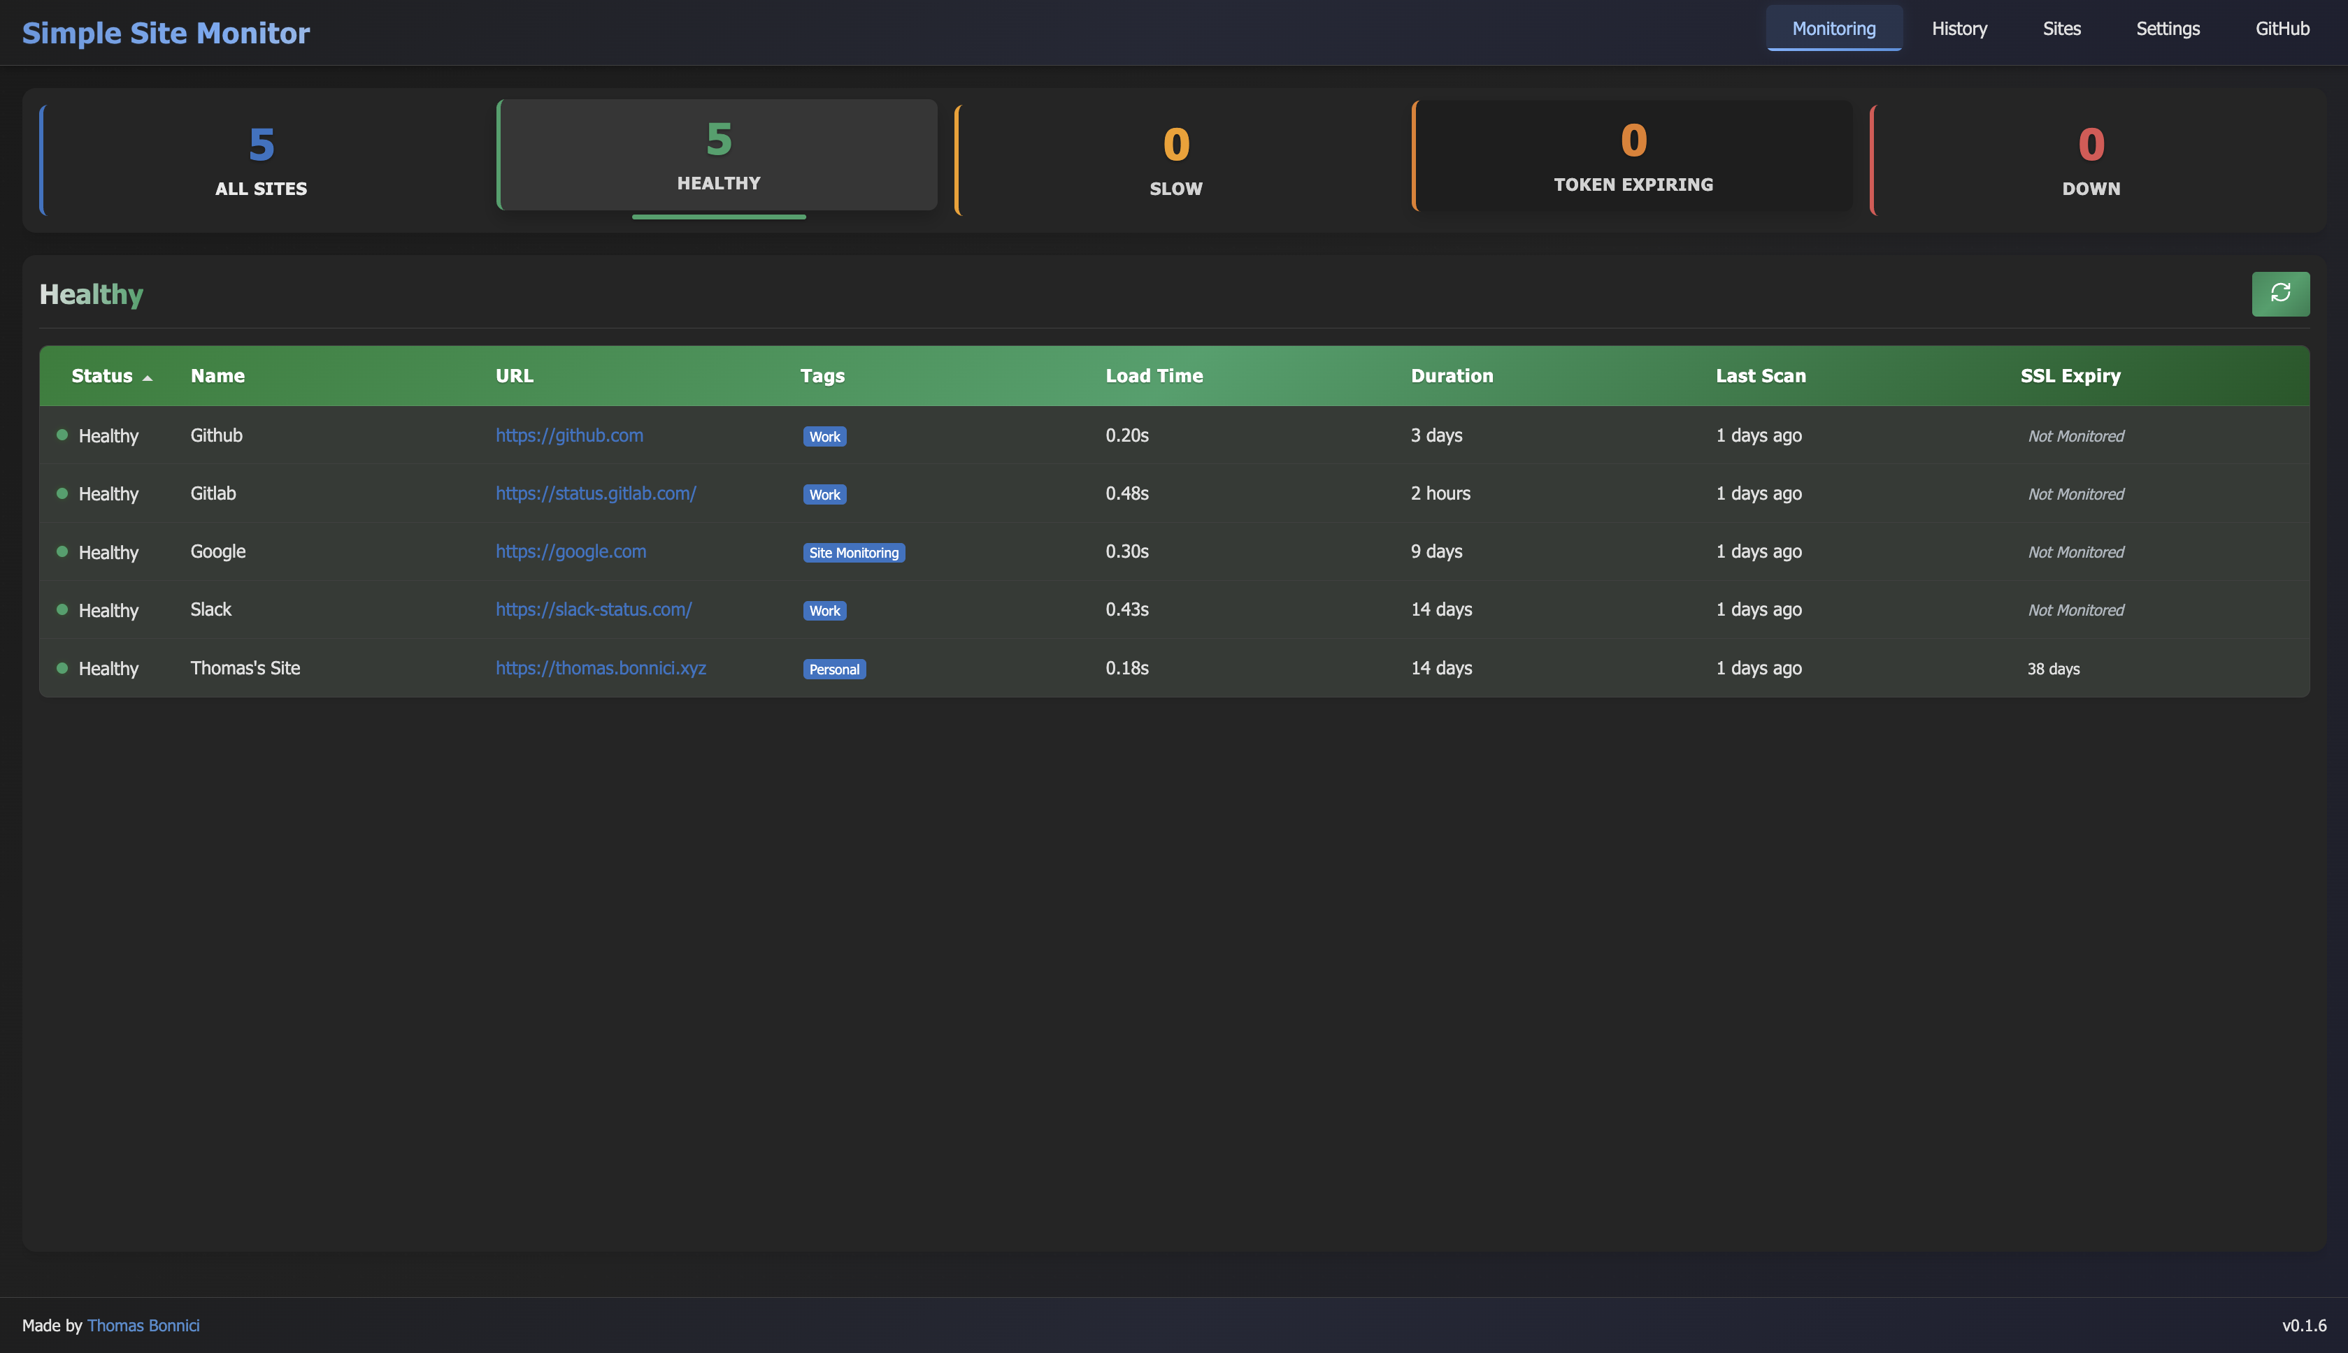Sort by the URL column header
Image resolution: width=2348 pixels, height=1353 pixels.
tap(514, 375)
